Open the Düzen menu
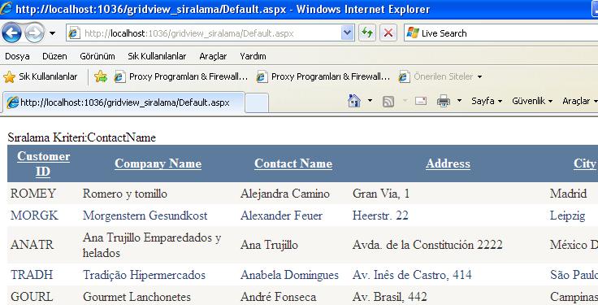The width and height of the screenshot is (598, 305). coord(54,56)
